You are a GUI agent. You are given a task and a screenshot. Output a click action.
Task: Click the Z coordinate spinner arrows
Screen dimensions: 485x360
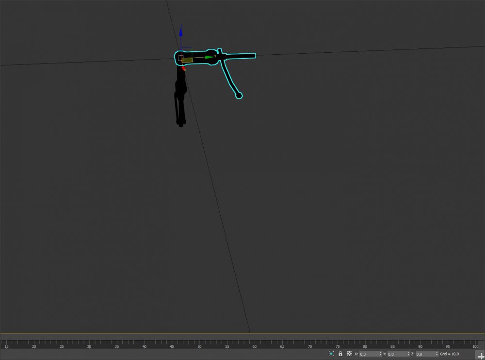point(436,354)
